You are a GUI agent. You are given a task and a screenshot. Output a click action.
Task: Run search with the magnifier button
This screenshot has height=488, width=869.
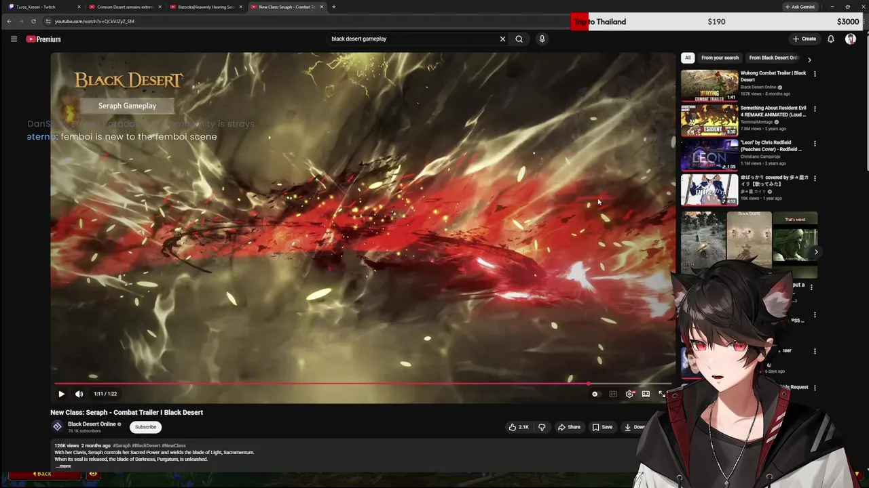pos(519,39)
